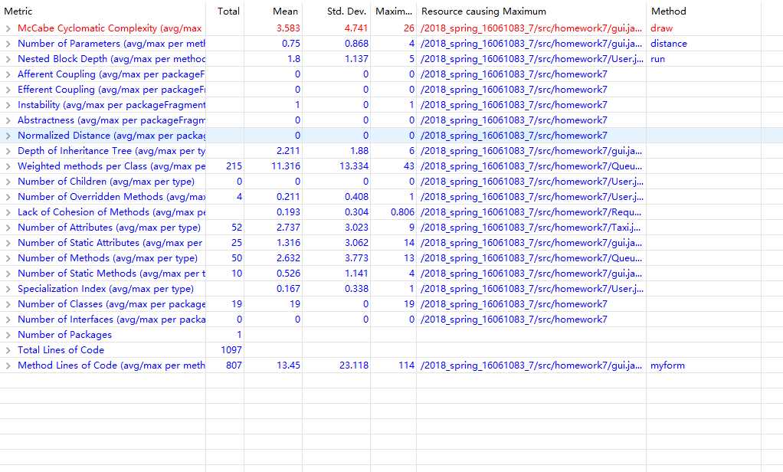Select Nested Block Depth metric name
The width and height of the screenshot is (783, 472).
pyautogui.click(x=111, y=59)
